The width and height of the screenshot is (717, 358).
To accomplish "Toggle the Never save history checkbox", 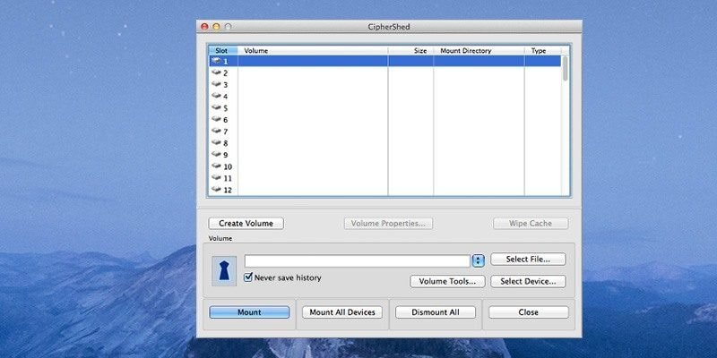I will click(x=248, y=277).
